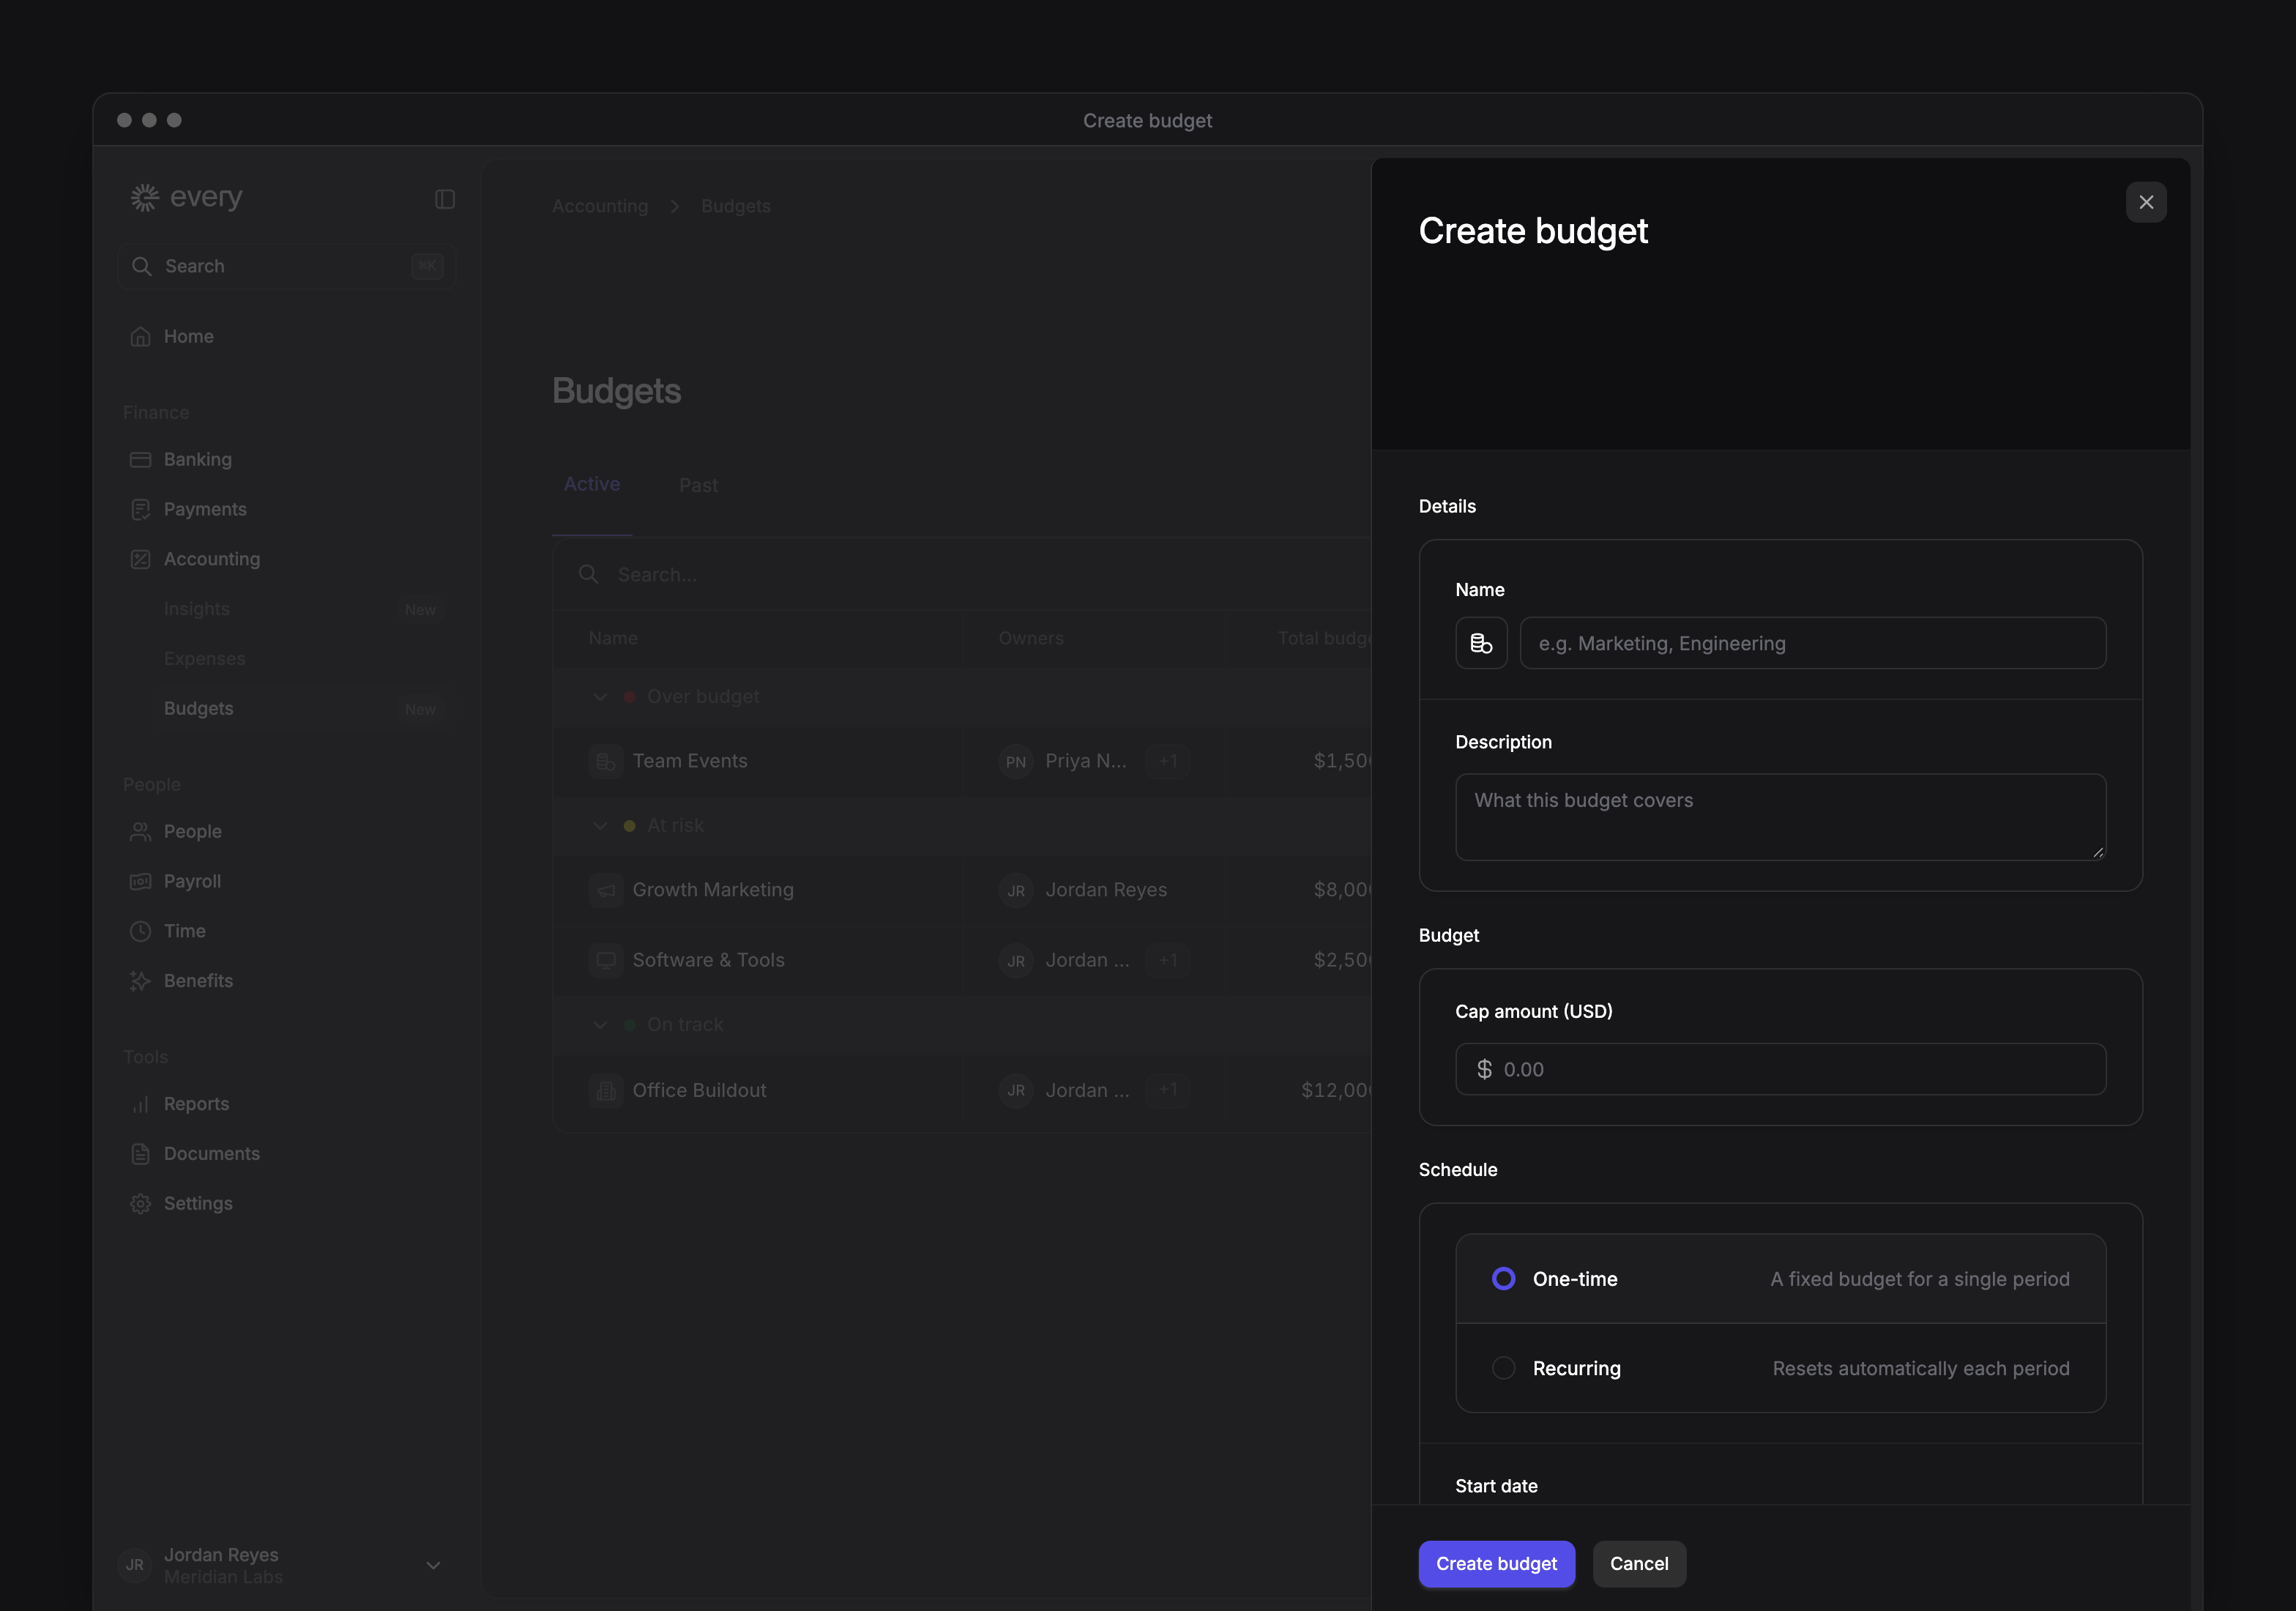Click the Cap amount input field
This screenshot has height=1611, width=2296.
[x=1780, y=1069]
